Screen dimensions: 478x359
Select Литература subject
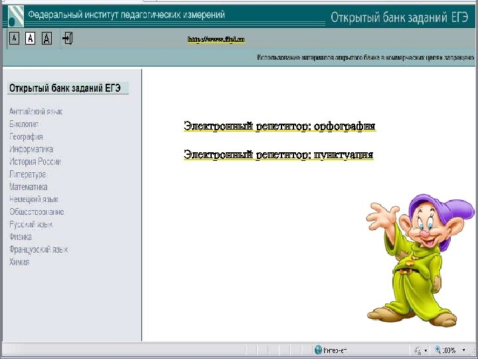pos(27,174)
